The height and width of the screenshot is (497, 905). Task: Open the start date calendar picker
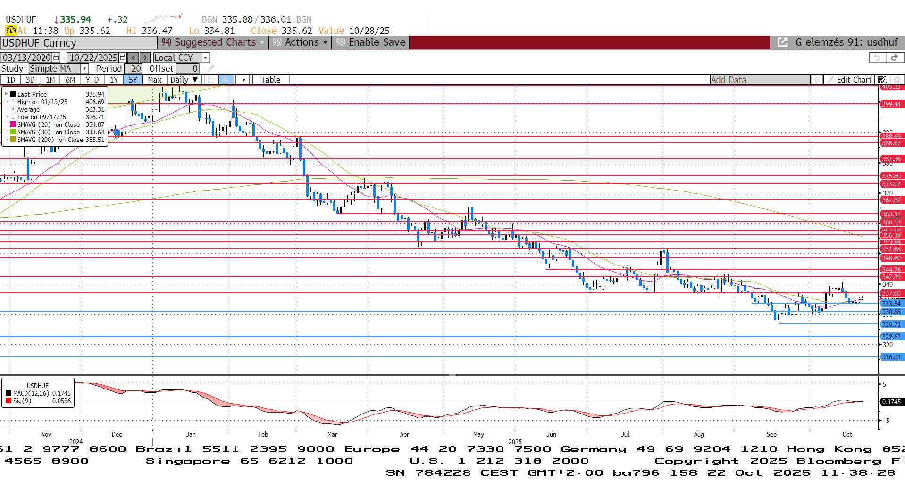(56, 58)
